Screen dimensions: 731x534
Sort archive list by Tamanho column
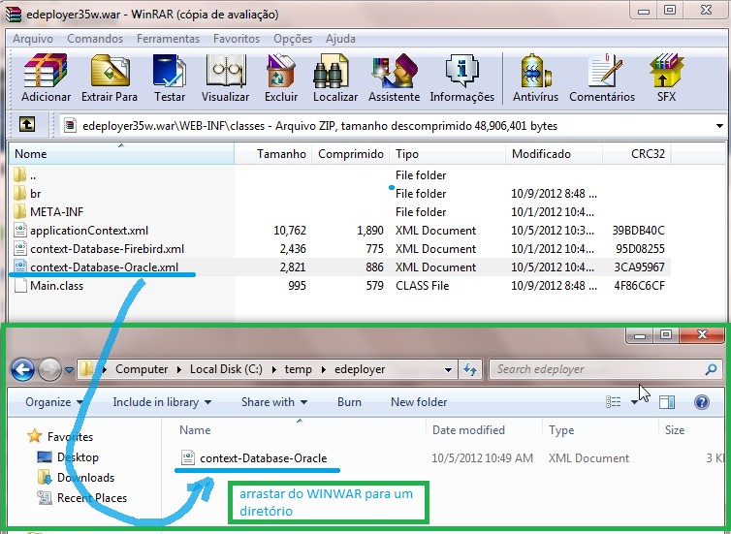[x=273, y=154]
